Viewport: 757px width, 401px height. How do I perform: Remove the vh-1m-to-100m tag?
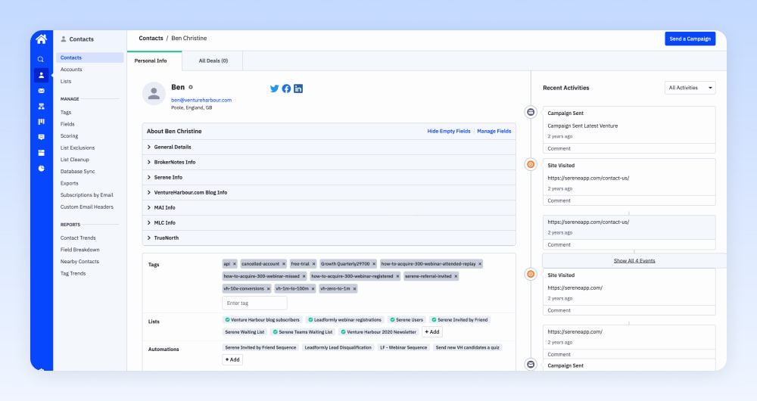[x=313, y=288]
